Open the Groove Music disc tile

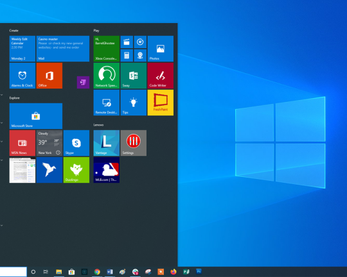pyautogui.click(x=140, y=42)
